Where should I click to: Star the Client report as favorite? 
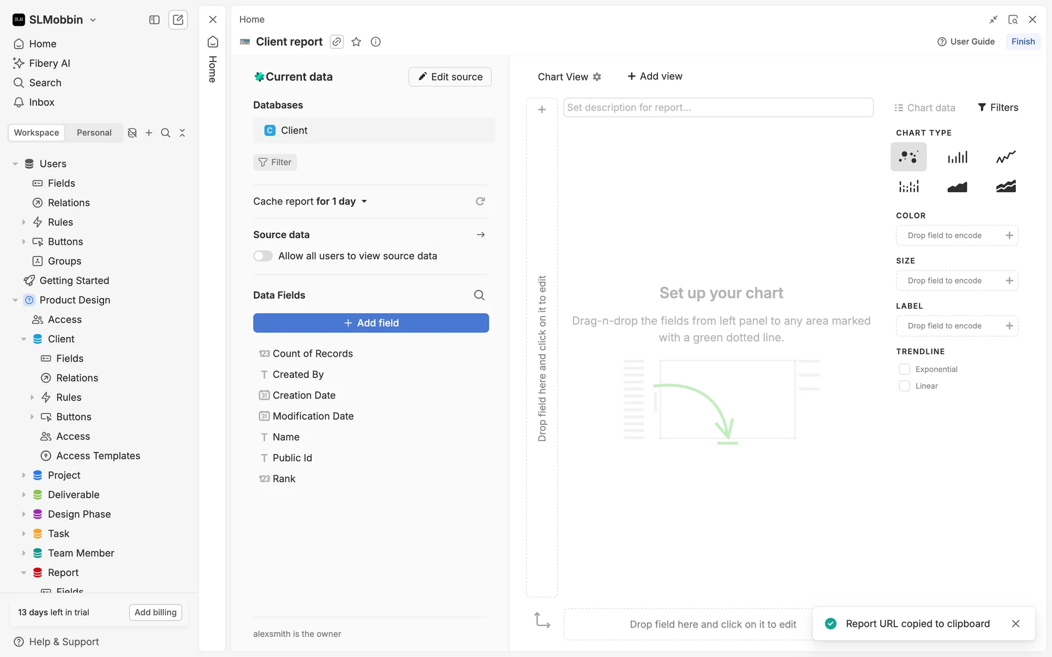pos(356,42)
